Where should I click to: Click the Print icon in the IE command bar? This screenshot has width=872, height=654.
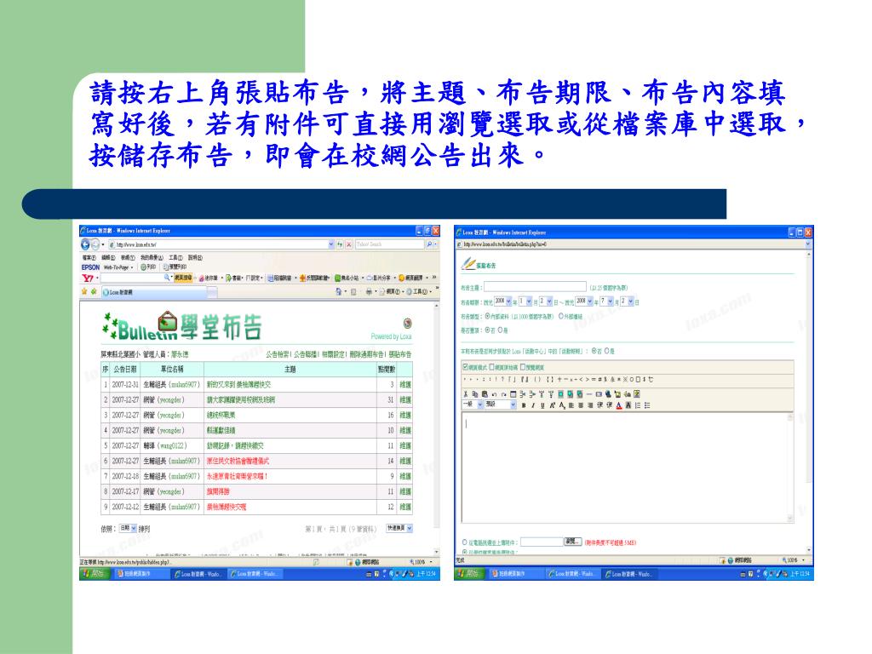pyautogui.click(x=369, y=291)
